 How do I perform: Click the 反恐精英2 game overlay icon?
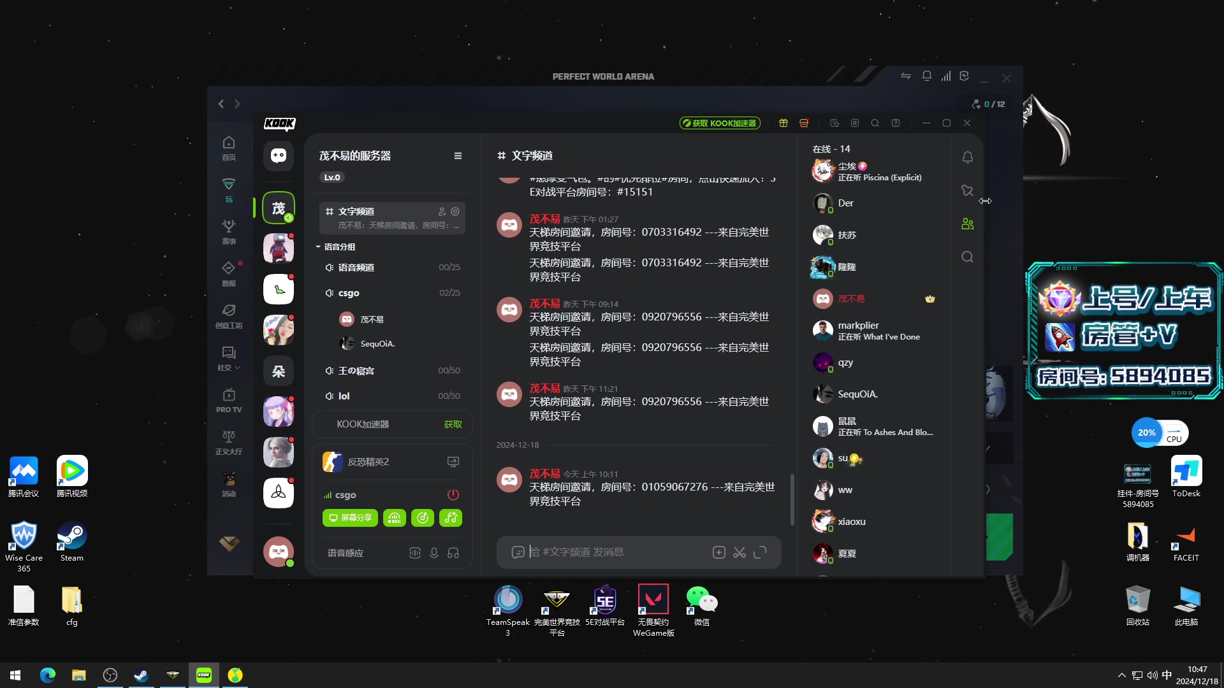tap(453, 462)
